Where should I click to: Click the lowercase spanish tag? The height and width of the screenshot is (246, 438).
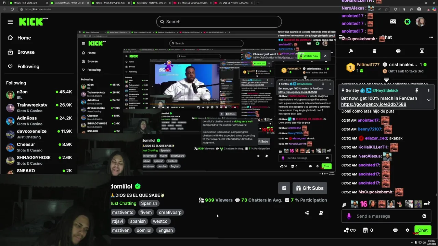click(x=138, y=221)
